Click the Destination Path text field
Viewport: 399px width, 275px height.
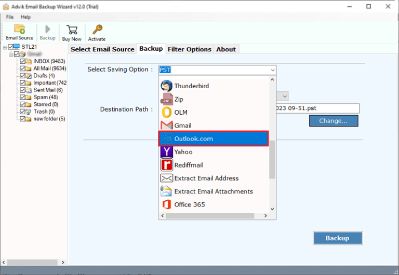pyautogui.click(x=317, y=108)
